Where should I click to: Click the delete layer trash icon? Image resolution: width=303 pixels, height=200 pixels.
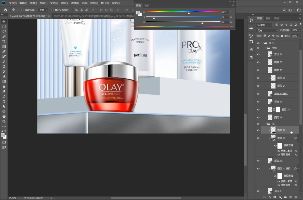295,197
